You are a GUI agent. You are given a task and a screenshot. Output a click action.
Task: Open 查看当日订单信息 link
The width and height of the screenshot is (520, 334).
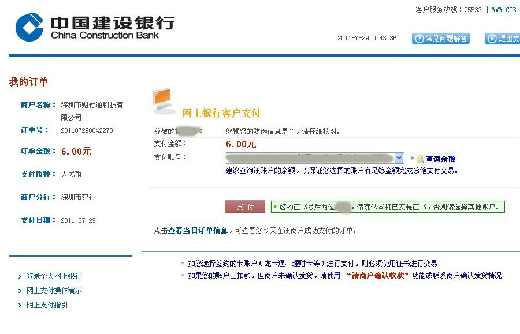coord(198,231)
